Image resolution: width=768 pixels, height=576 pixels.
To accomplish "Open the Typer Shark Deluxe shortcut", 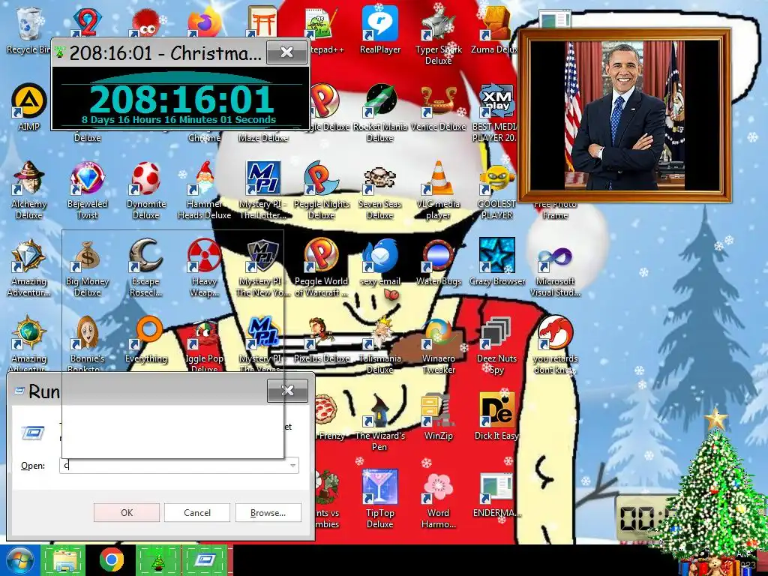I will click(438, 34).
